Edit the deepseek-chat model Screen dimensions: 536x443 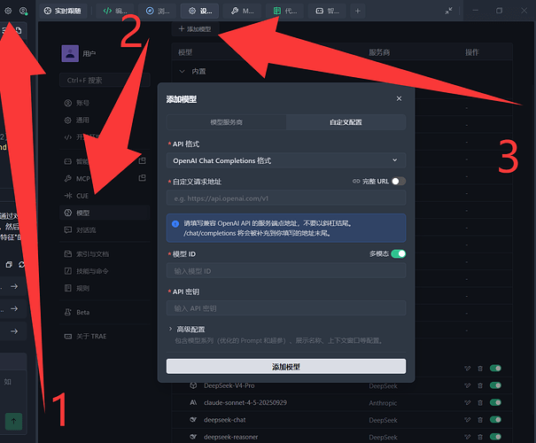(x=467, y=420)
